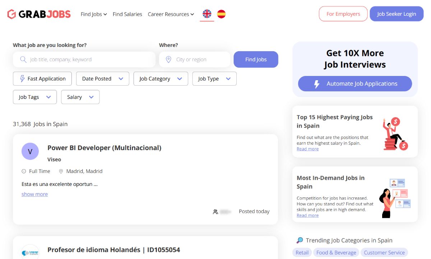Click the in-demand jobs illustration
Screen dimensions: 431x259
(x=395, y=198)
